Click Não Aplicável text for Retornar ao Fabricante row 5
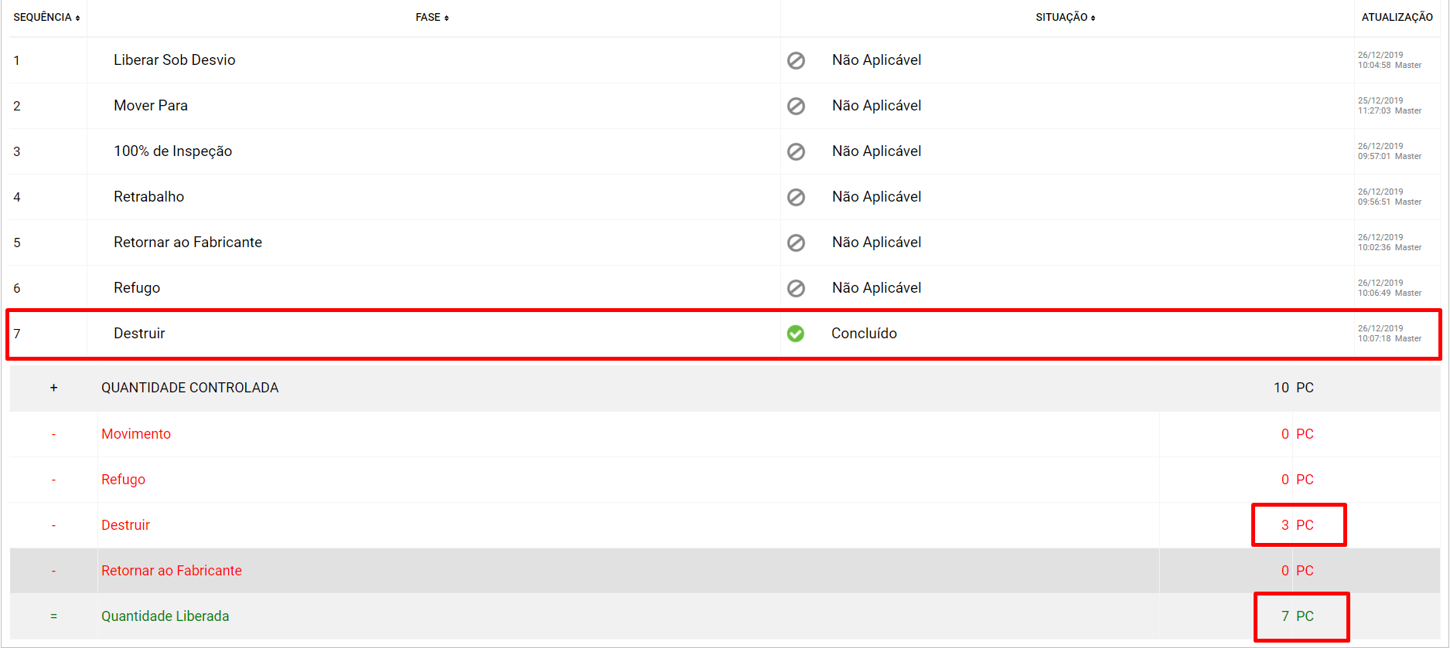This screenshot has height=648, width=1450. click(877, 243)
